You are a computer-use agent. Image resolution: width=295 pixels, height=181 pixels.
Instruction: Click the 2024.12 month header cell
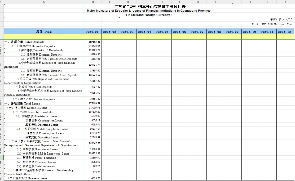285,32
